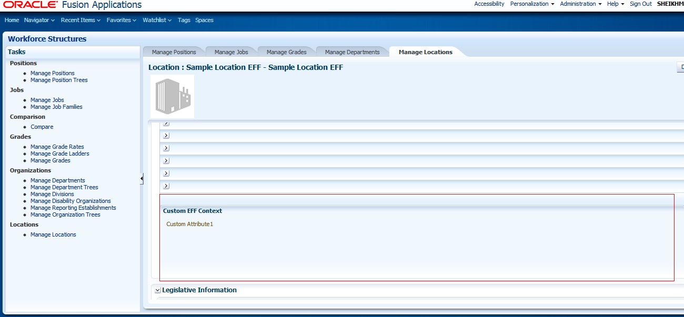
Task: Click the Sign Out link
Action: coord(640,4)
